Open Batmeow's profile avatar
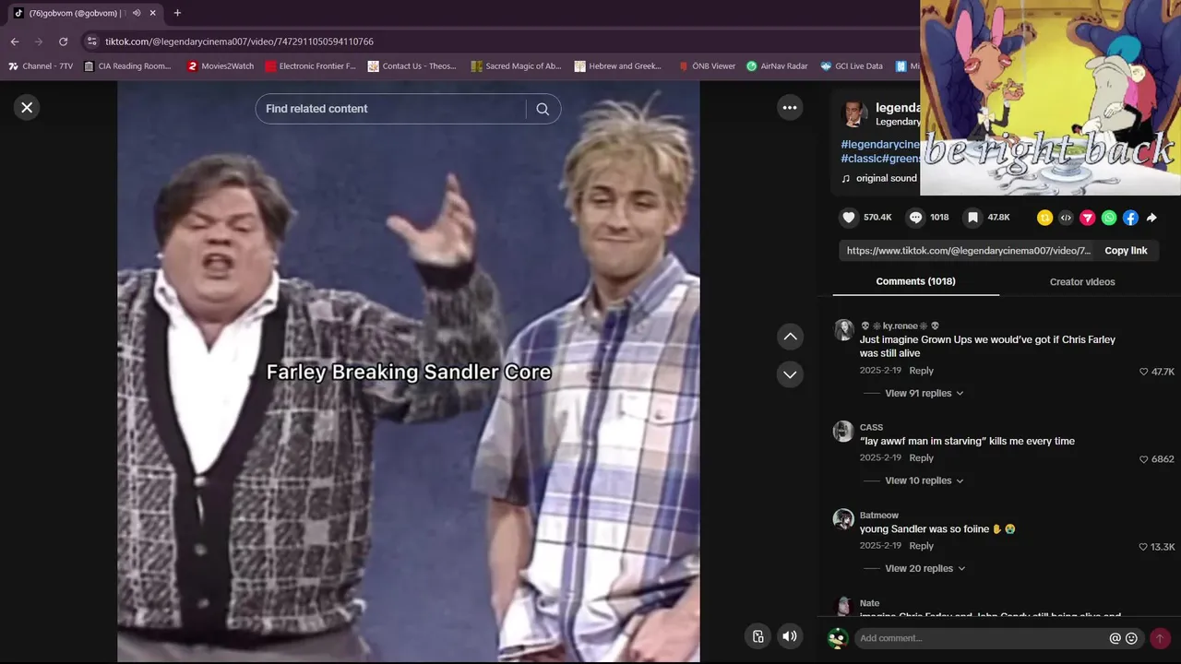Image resolution: width=1181 pixels, height=664 pixels. 843,519
